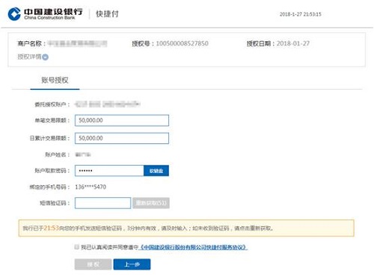Click the China Construction Bank logo icon
374x275 pixels.
click(14, 13)
